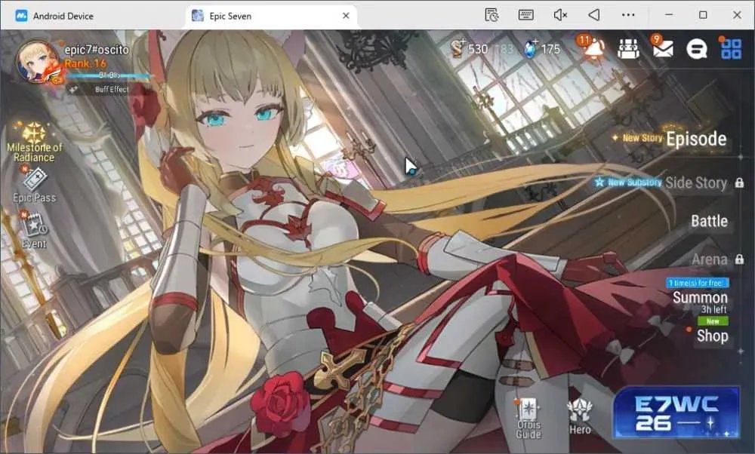Mute the emulator with the speaker icon
755x454 pixels.
(560, 15)
